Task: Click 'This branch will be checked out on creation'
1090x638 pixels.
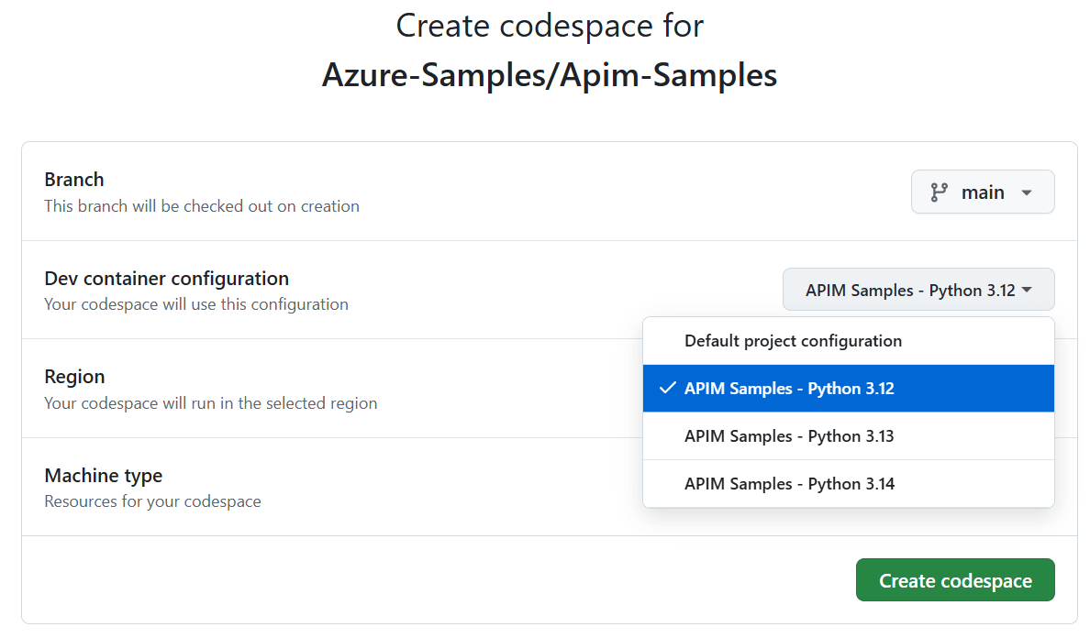Action: point(202,206)
